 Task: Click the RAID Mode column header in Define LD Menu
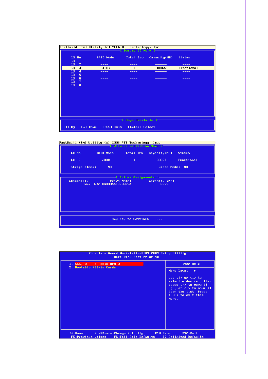105,58
